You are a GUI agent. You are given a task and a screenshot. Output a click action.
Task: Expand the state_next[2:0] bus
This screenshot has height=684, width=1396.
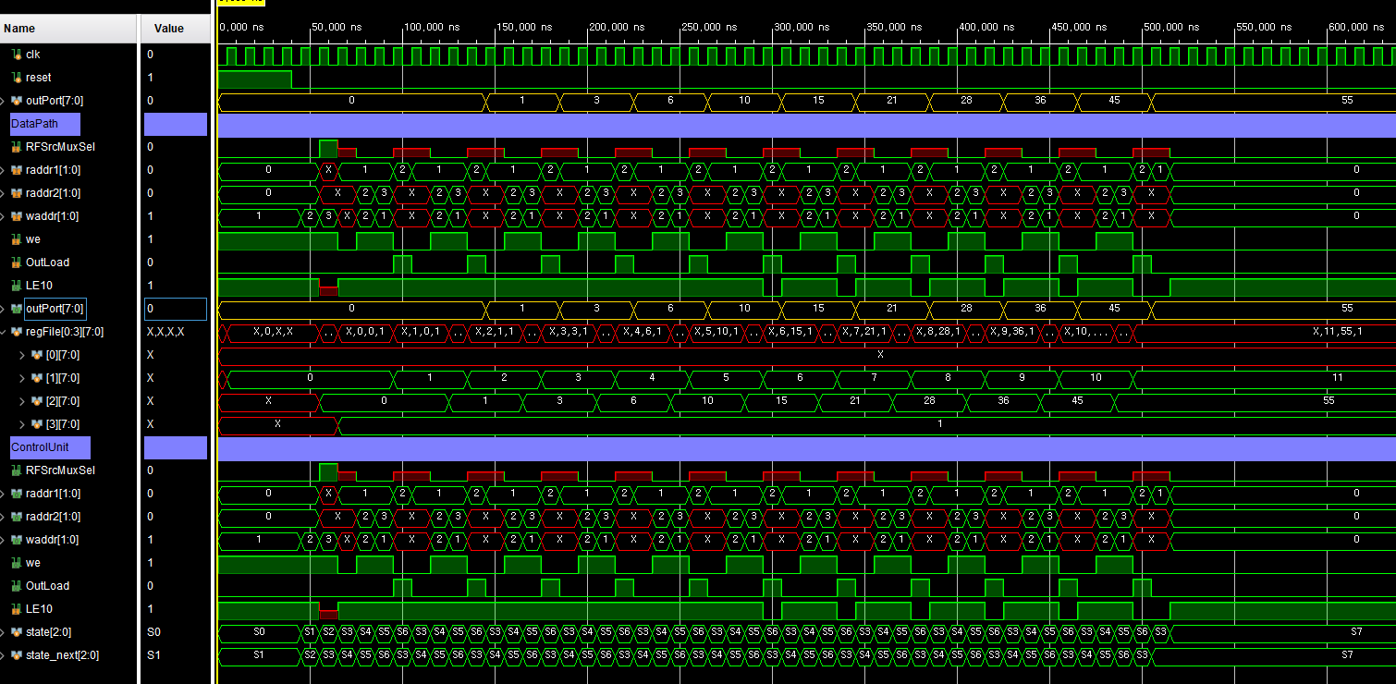pos(4,655)
